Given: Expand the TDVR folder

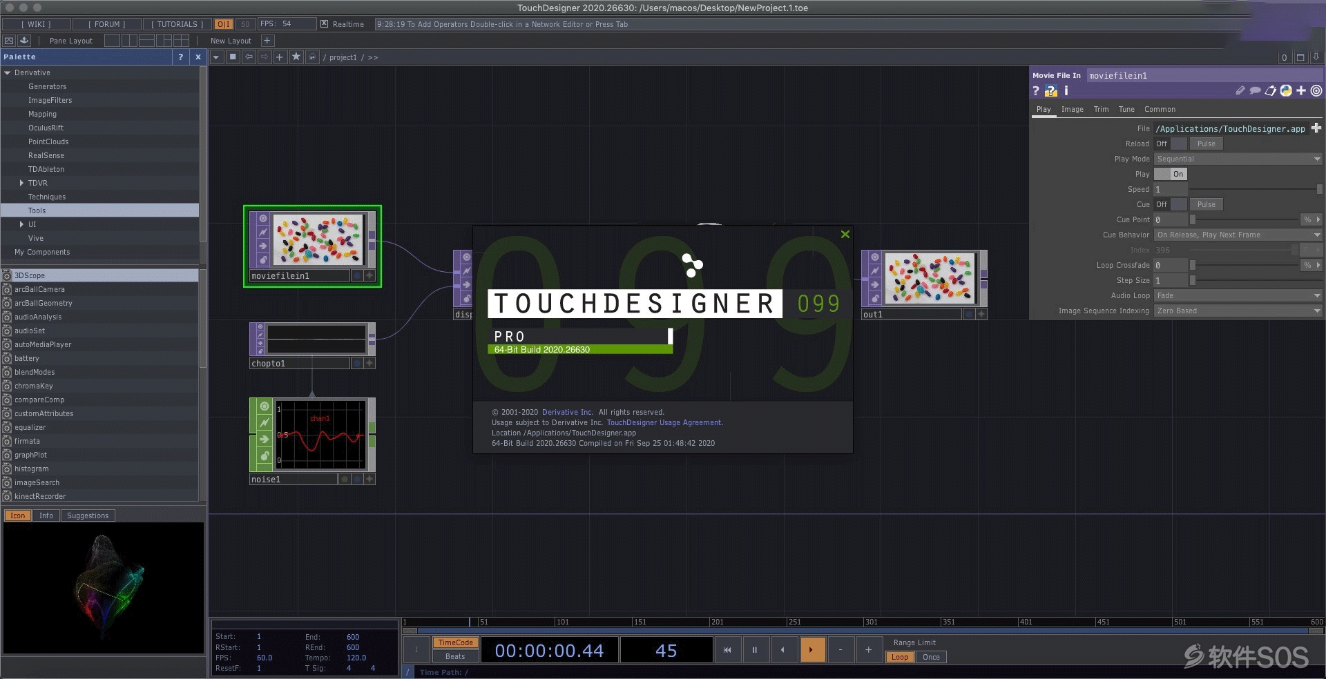Looking at the screenshot, I should pyautogui.click(x=21, y=183).
